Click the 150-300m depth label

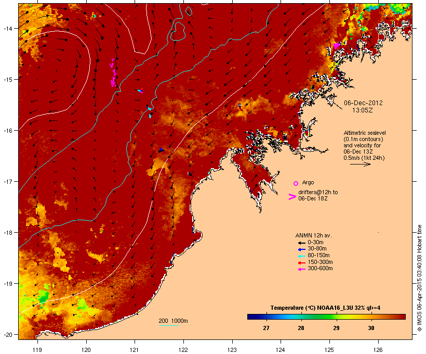pos(320,262)
